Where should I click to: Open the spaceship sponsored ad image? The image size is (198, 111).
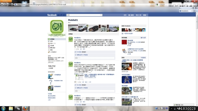point(127,66)
